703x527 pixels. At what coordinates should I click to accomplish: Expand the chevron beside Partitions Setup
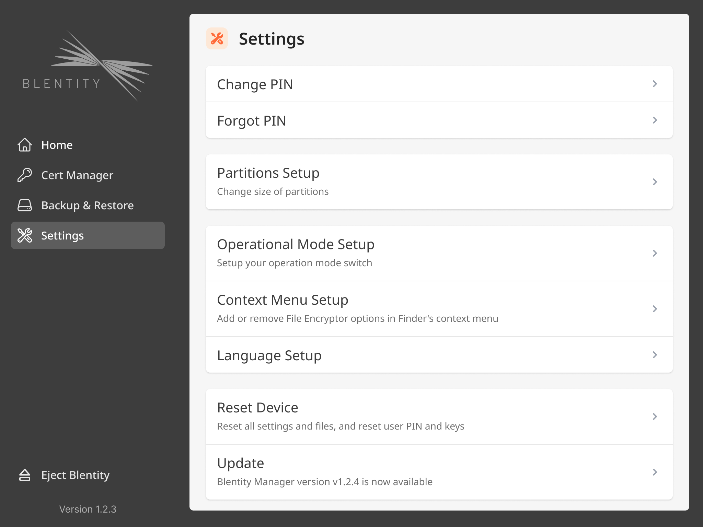(x=655, y=182)
